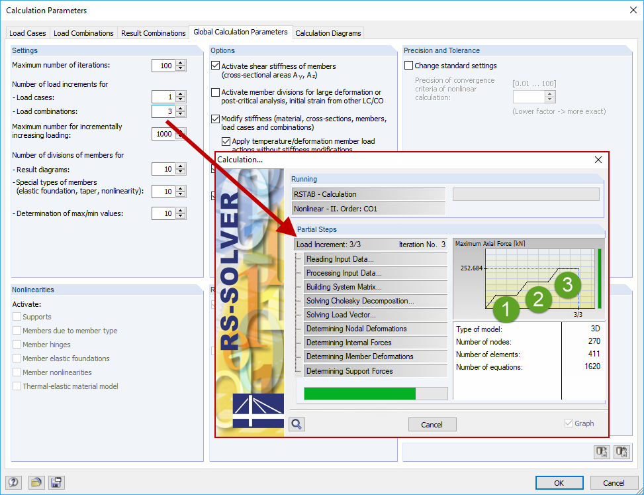The width and height of the screenshot is (644, 495).
Task: Click the save-as-default database icon
Action: pyautogui.click(x=602, y=451)
